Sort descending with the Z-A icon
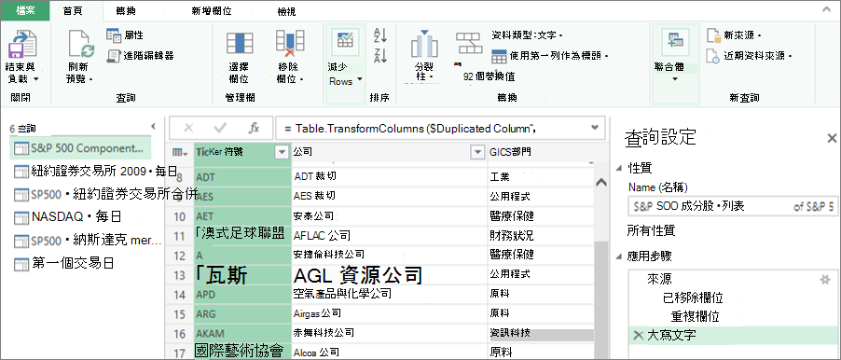Viewport: 841px width, 360px height. tap(380, 55)
